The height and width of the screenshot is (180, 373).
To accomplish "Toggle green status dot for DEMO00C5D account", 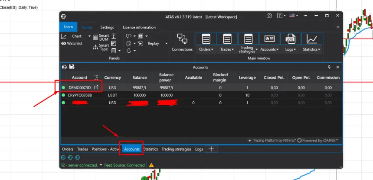I will [x=63, y=87].
